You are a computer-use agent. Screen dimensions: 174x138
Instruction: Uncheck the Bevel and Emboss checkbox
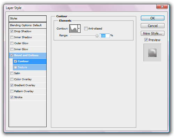pos(12,55)
